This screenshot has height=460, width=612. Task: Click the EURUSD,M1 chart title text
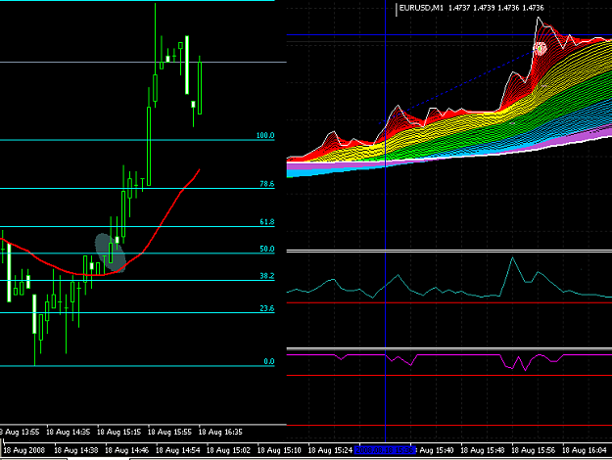[x=472, y=8]
